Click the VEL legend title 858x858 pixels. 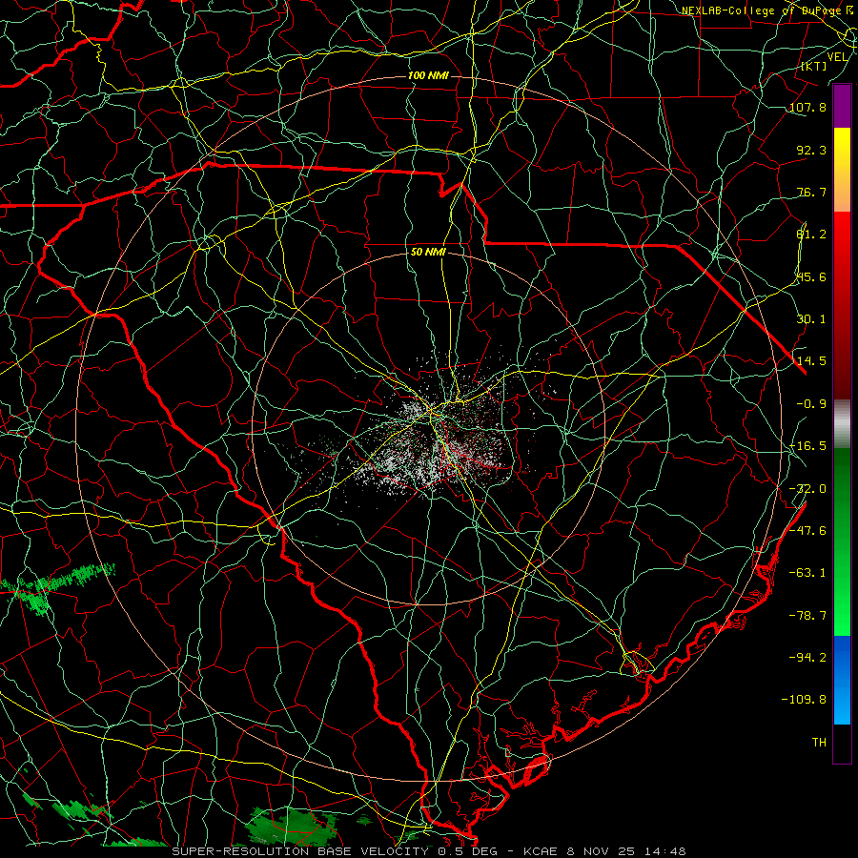tap(837, 57)
